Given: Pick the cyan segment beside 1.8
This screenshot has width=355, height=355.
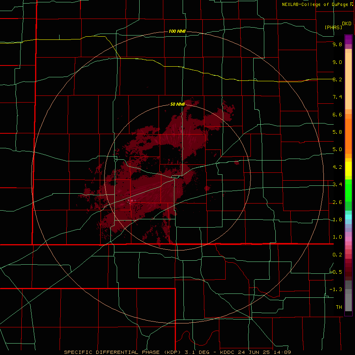Looking at the screenshot, I should tap(348, 217).
